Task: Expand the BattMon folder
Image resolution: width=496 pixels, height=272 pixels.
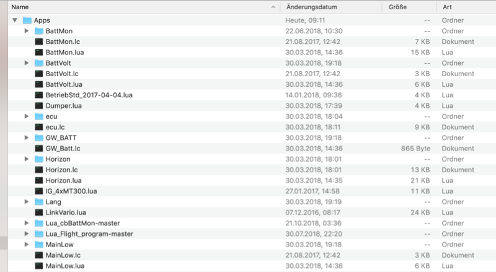Action: point(27,31)
